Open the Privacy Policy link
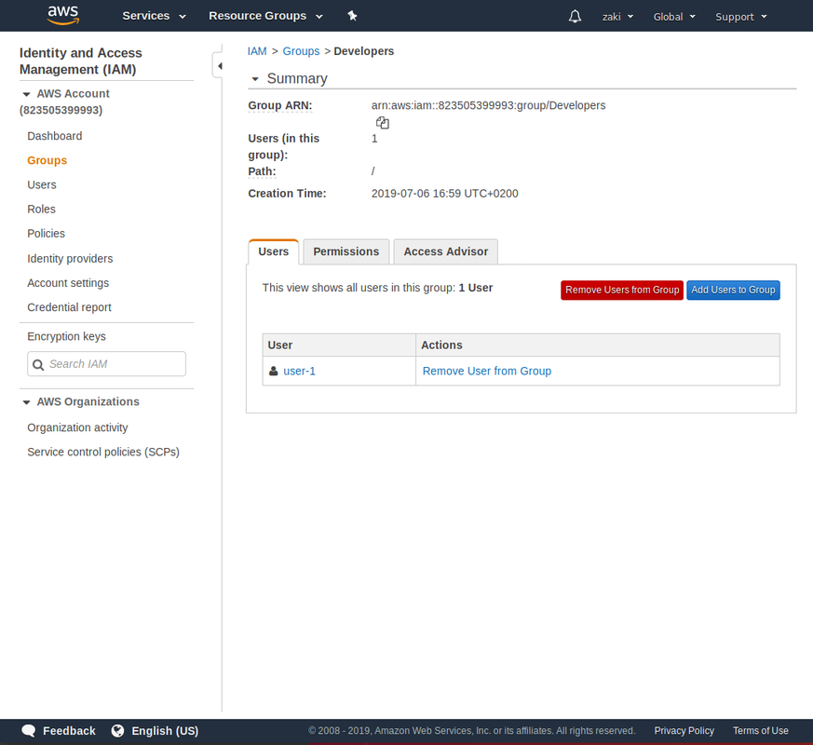 click(x=684, y=731)
